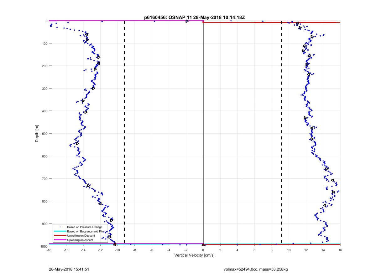Click velocity axis tick label '-10'
376x277 pixels.
click(118, 250)
